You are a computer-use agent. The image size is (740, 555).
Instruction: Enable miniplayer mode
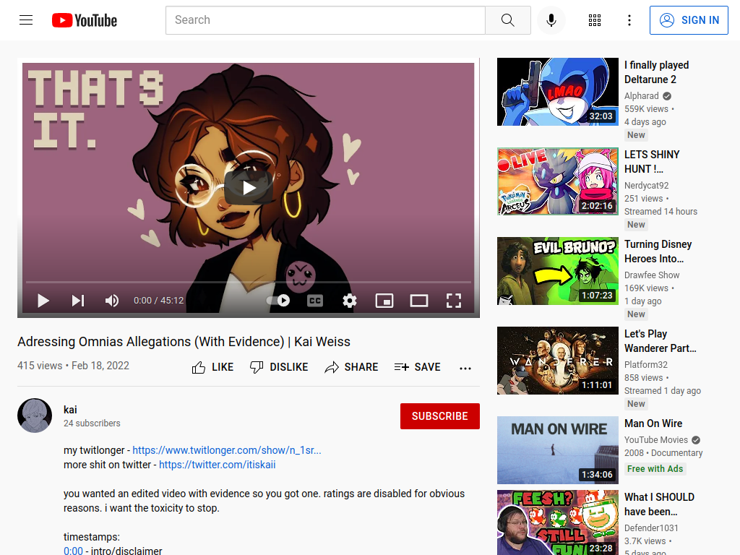tap(384, 301)
